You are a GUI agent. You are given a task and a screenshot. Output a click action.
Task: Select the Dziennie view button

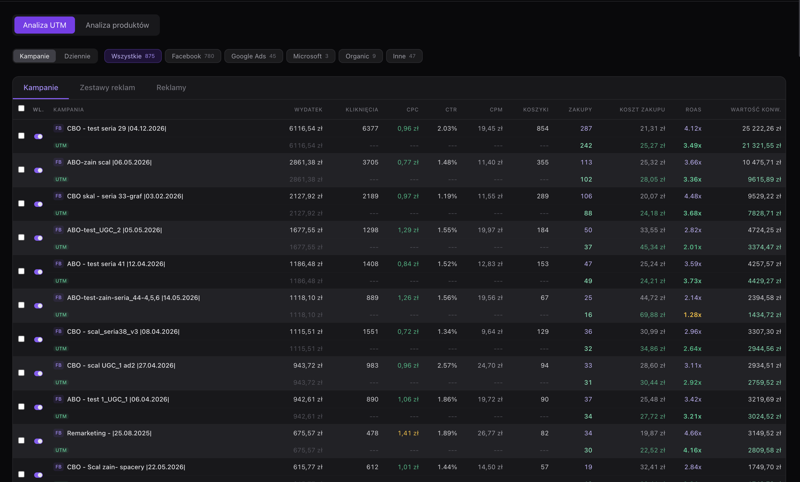[77, 56]
